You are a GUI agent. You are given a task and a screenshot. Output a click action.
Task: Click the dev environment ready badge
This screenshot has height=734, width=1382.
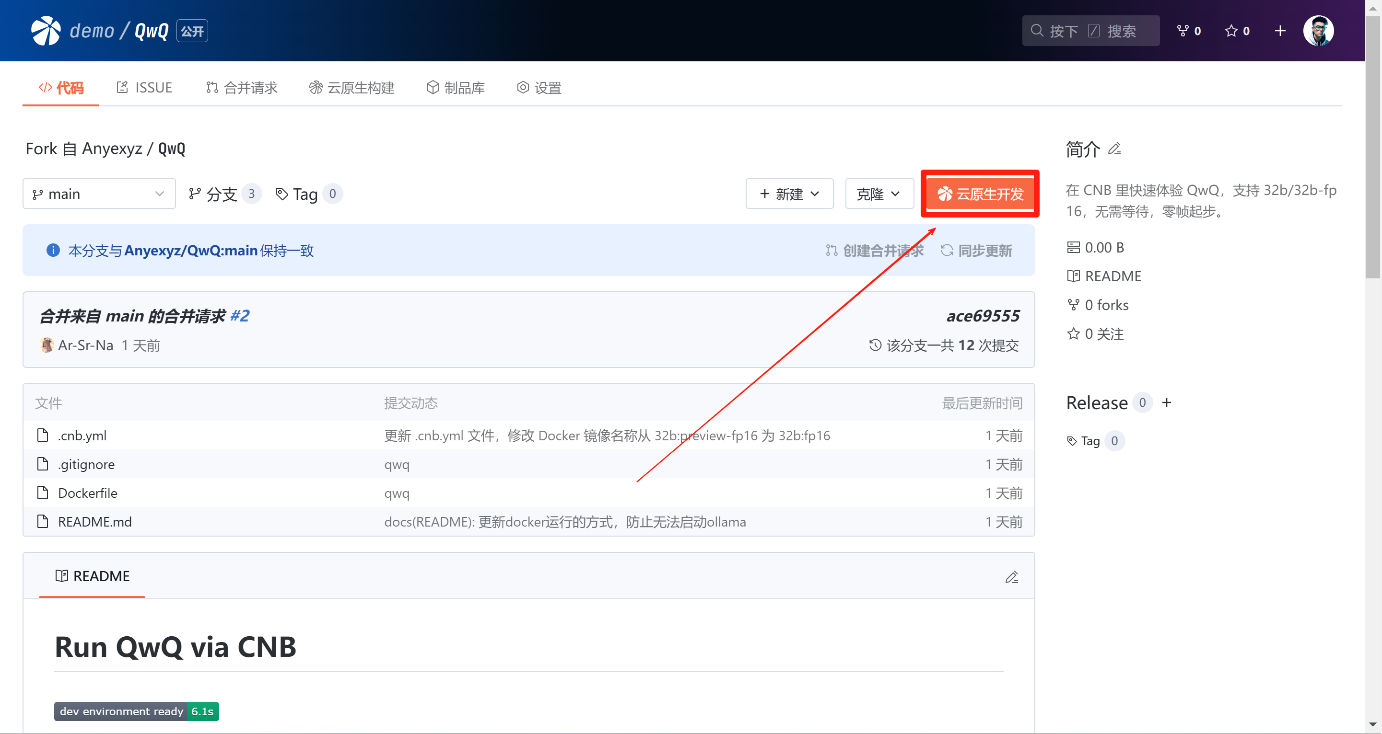pos(136,711)
